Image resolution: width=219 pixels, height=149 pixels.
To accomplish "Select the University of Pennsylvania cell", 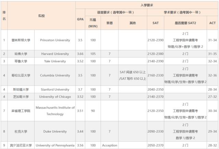I will click(x=55, y=145).
